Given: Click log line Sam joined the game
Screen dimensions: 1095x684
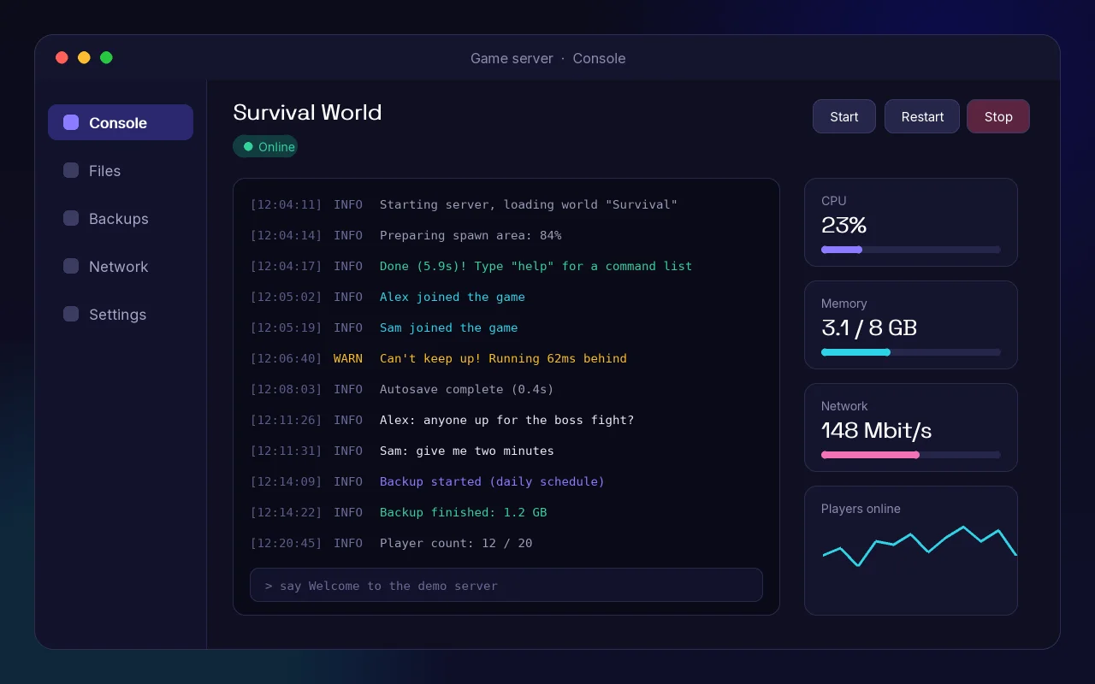Looking at the screenshot, I should click(x=449, y=327).
